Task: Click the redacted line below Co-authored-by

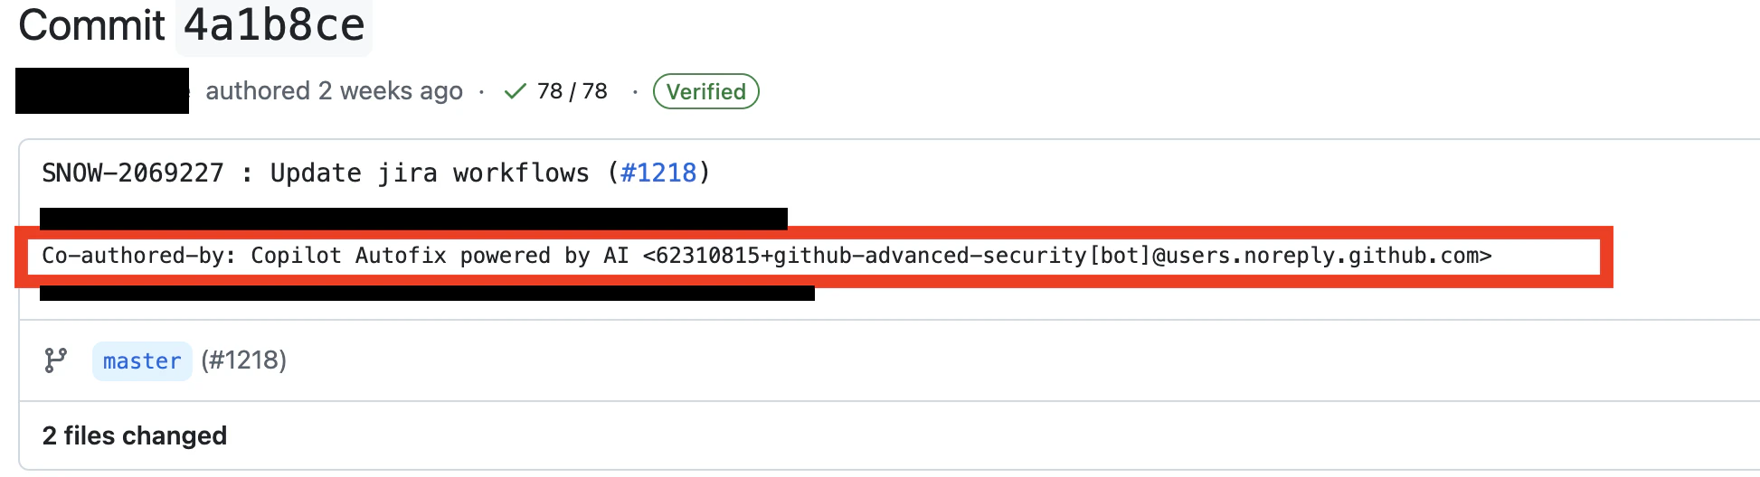Action: click(427, 294)
